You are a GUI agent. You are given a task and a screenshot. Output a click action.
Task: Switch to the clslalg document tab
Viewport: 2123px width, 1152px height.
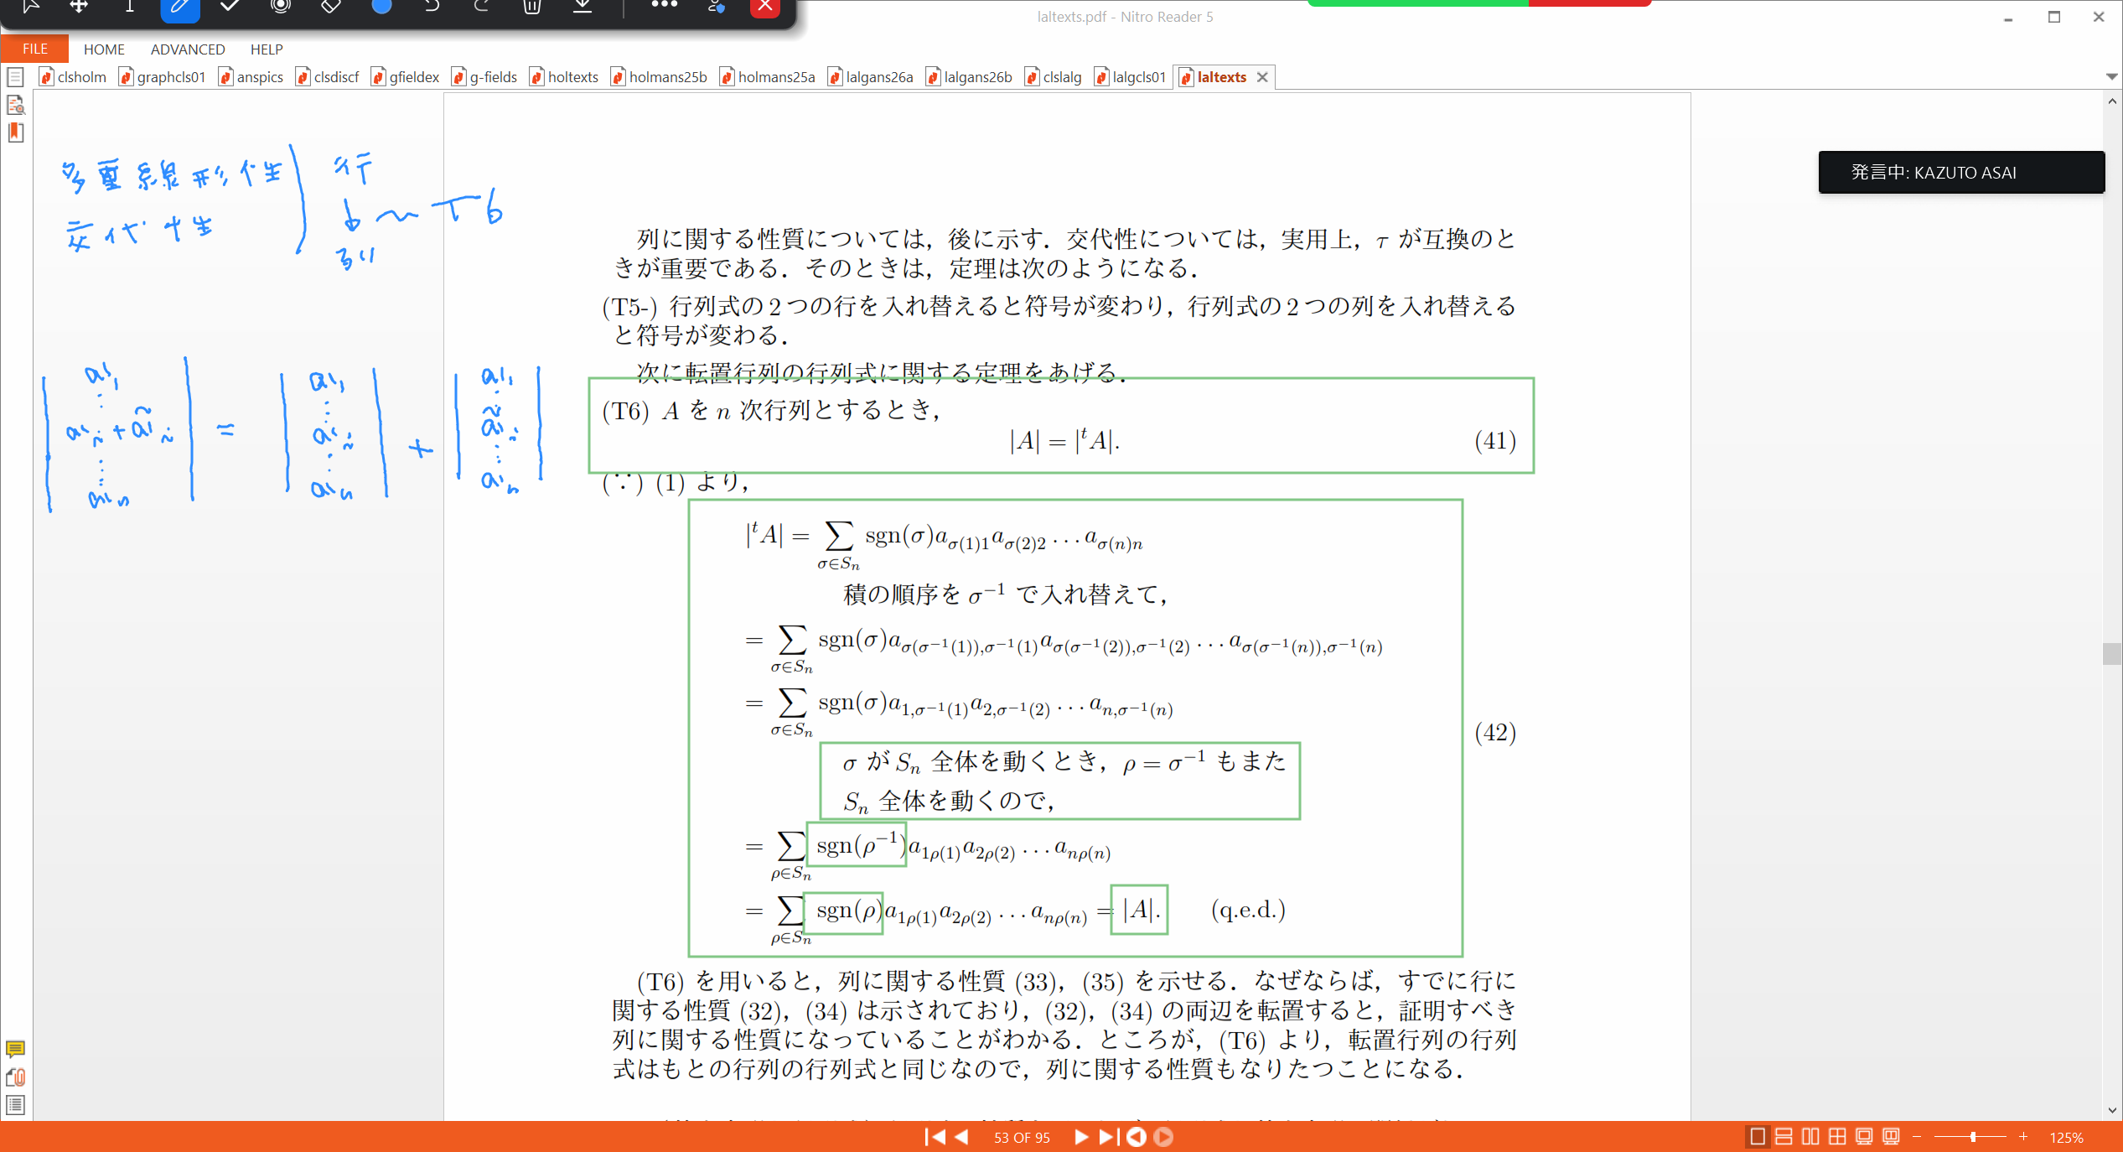click(1054, 77)
